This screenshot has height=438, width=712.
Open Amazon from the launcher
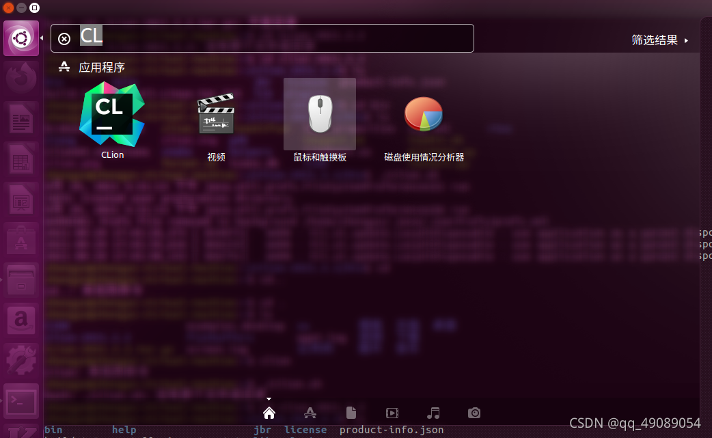(21, 319)
